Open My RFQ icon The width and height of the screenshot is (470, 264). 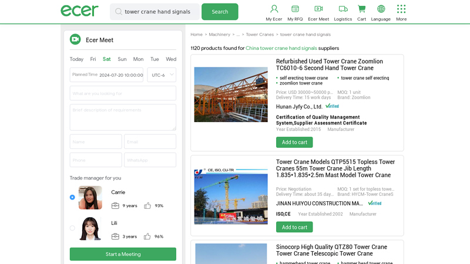(295, 9)
